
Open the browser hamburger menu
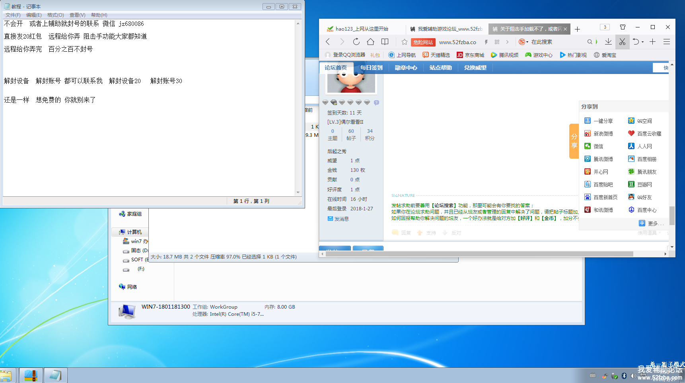tap(667, 42)
